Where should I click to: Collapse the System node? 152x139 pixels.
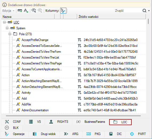pos(7,28)
